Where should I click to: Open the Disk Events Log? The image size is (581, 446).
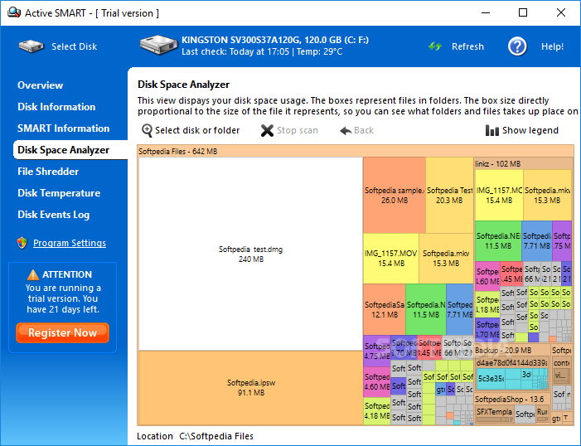(53, 215)
